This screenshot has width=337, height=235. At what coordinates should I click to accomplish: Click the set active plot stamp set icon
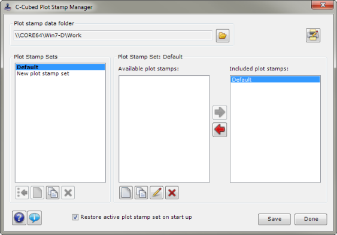click(x=22, y=193)
